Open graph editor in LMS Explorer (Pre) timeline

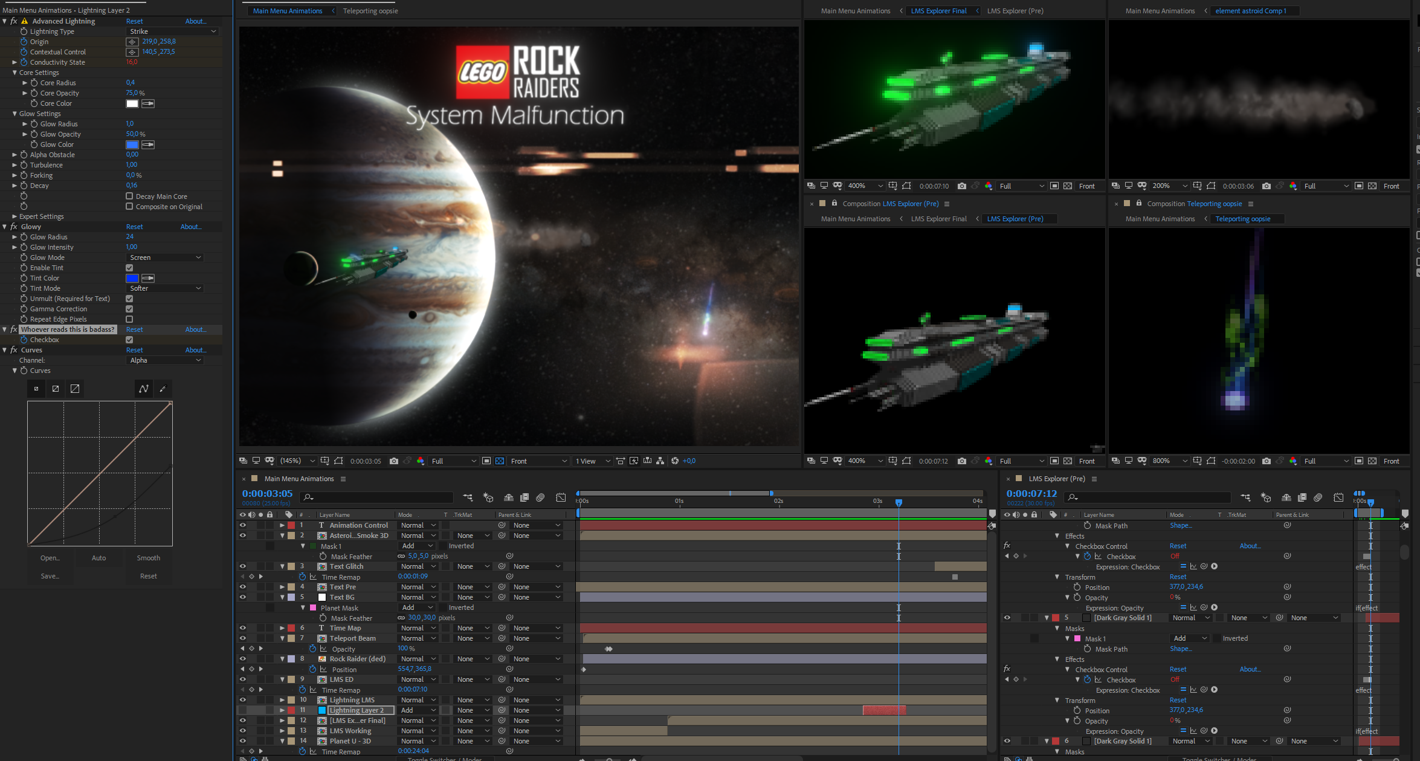tap(1339, 497)
